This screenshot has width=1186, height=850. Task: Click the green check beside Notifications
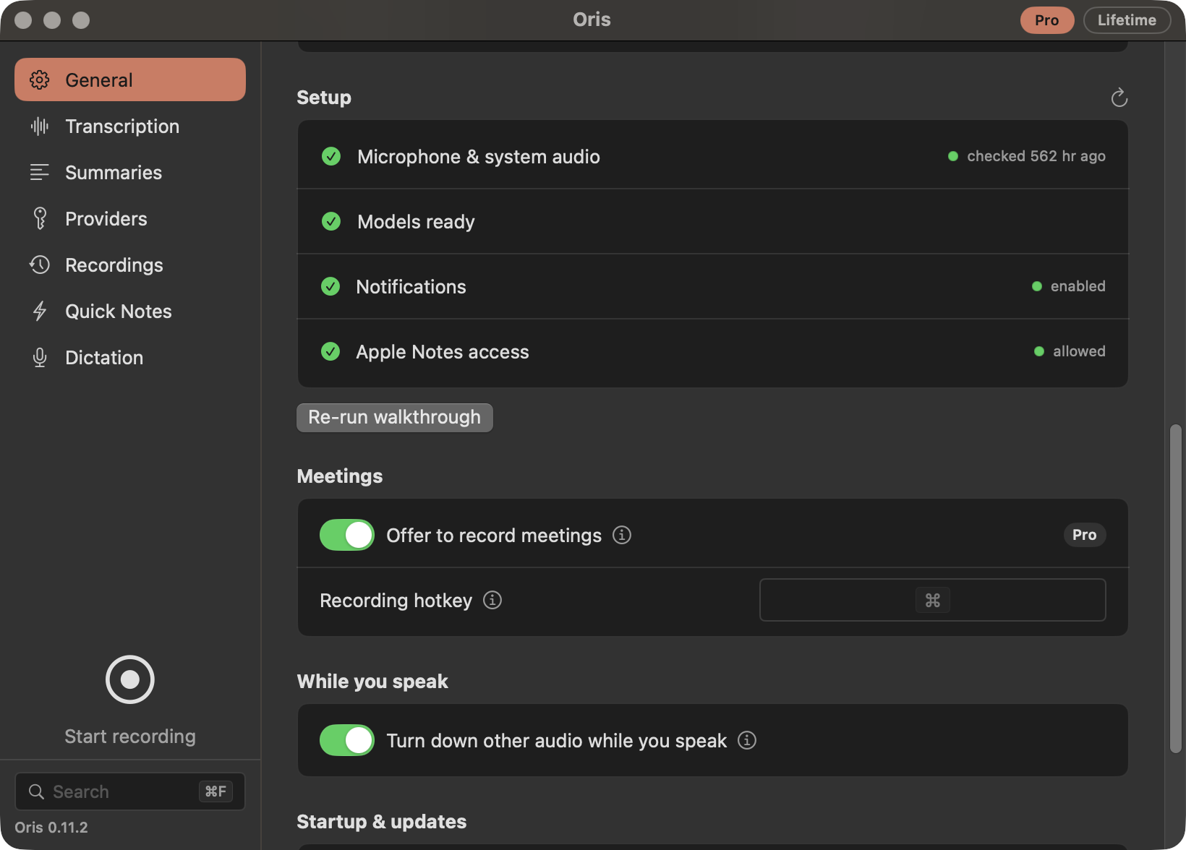coord(330,286)
